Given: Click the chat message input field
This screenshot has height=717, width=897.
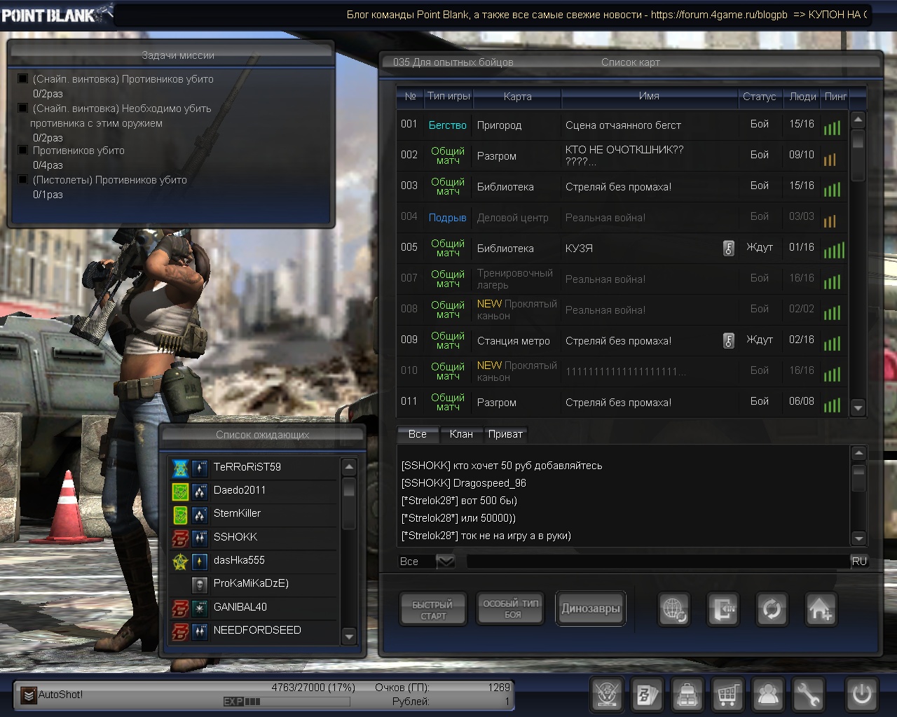Looking at the screenshot, I should click(658, 561).
